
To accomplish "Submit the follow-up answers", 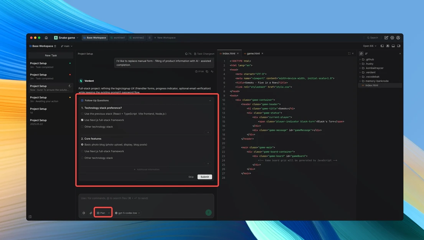I will (205, 177).
